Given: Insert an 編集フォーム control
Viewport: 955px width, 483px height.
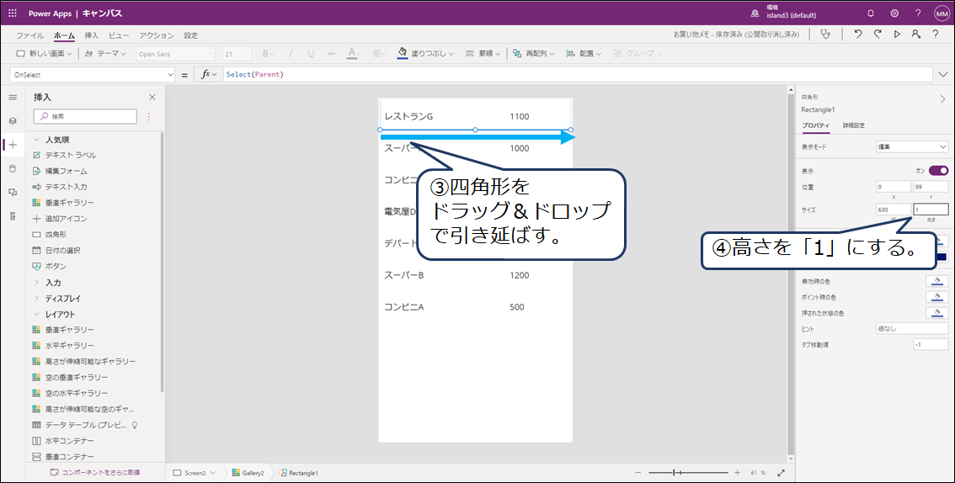Looking at the screenshot, I should 67,171.
